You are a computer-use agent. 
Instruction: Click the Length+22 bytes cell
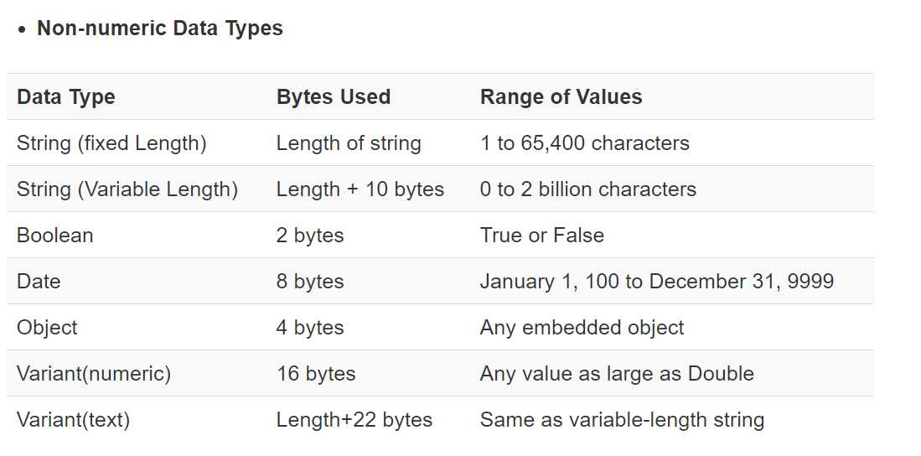(354, 420)
